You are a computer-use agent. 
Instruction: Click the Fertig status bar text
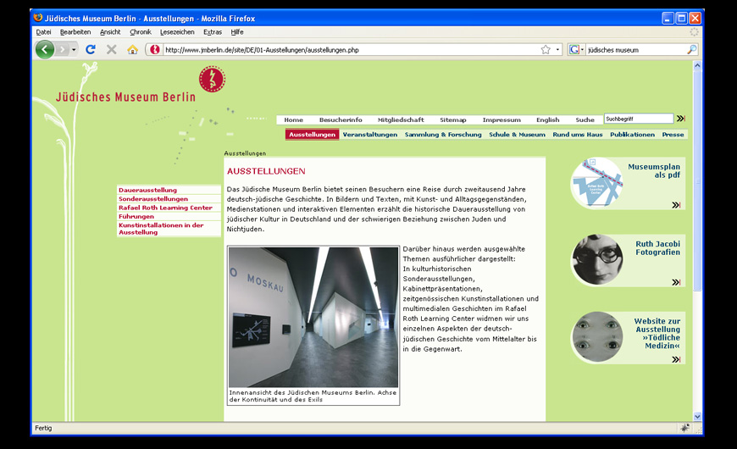pyautogui.click(x=43, y=428)
